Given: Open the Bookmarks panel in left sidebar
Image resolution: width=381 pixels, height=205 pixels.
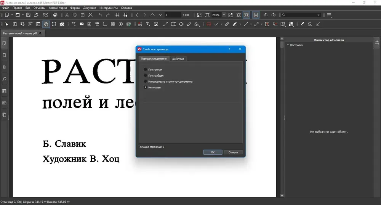Looking at the screenshot, I should point(4,55).
